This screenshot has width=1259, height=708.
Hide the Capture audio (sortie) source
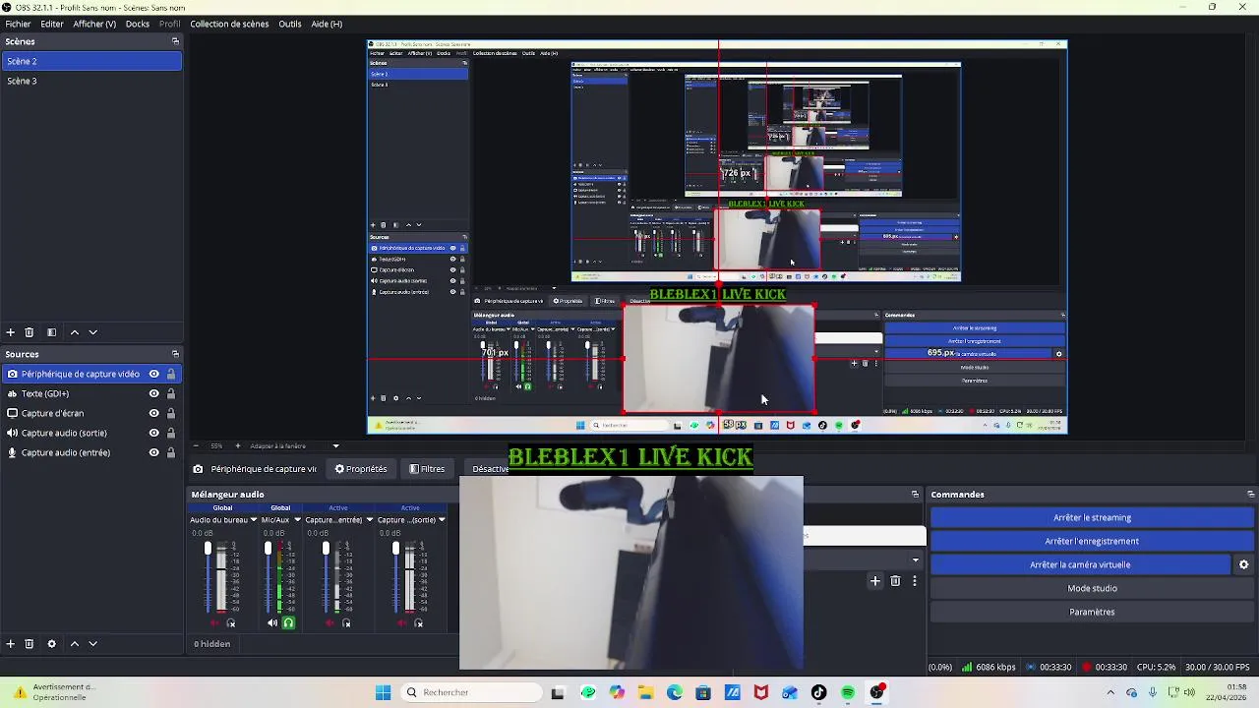tap(153, 433)
